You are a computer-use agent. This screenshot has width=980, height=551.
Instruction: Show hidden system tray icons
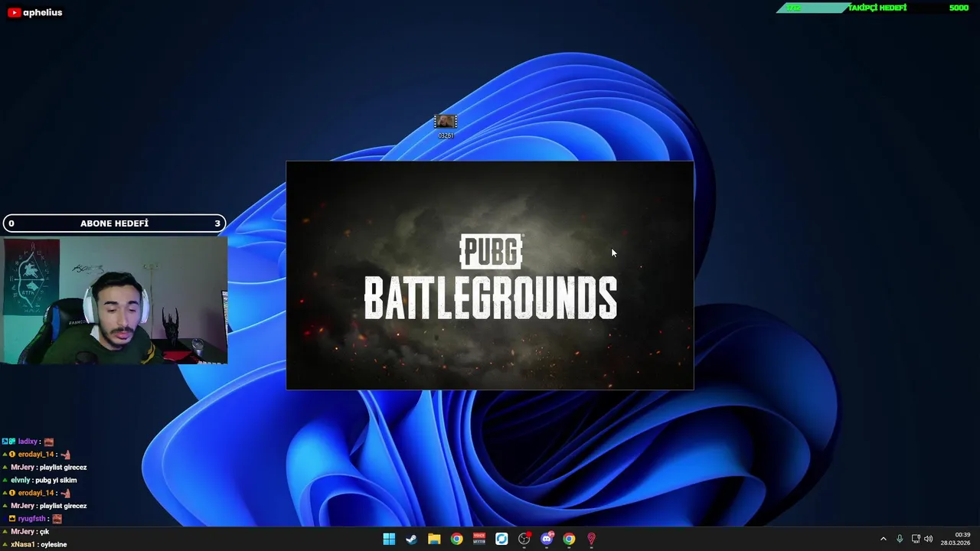pos(883,539)
